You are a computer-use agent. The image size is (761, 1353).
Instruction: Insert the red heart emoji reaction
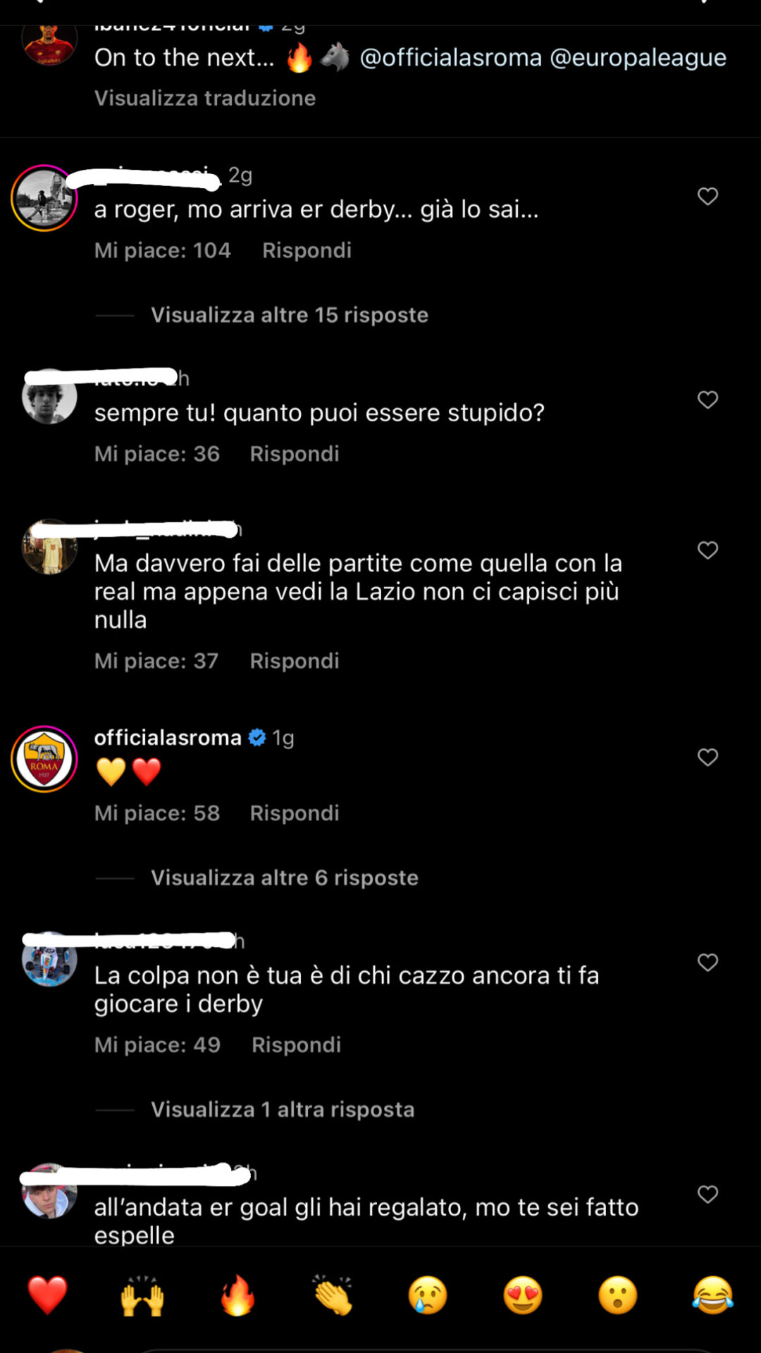pos(47,1295)
